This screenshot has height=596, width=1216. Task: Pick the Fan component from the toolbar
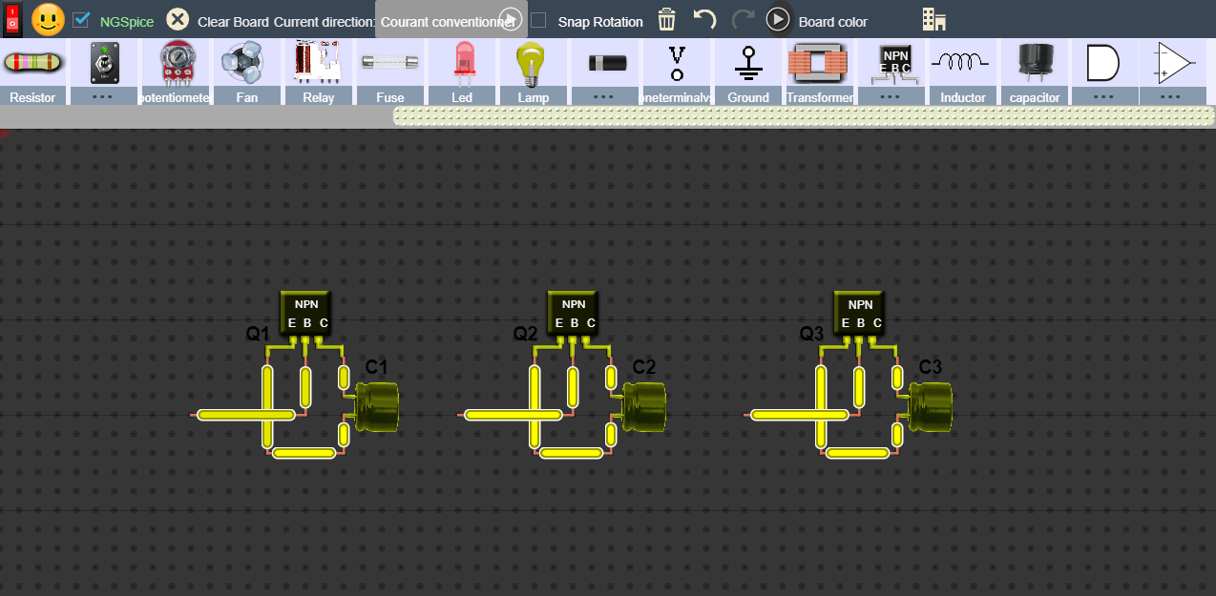point(246,69)
